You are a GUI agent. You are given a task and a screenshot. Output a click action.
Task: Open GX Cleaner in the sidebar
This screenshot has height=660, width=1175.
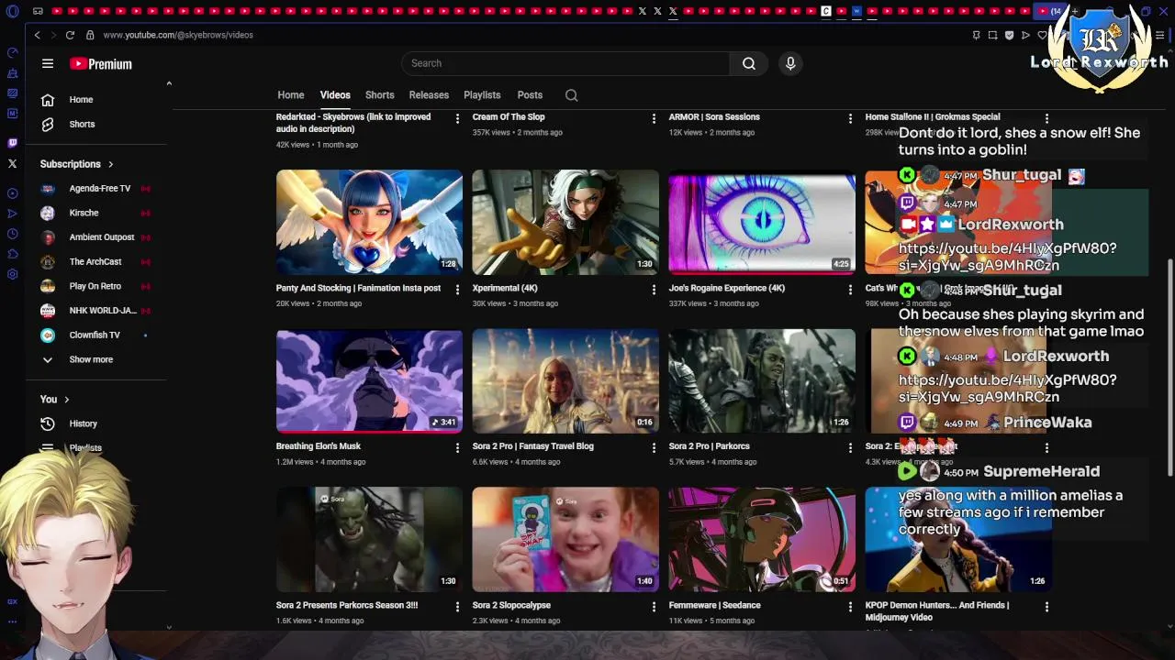click(12, 73)
